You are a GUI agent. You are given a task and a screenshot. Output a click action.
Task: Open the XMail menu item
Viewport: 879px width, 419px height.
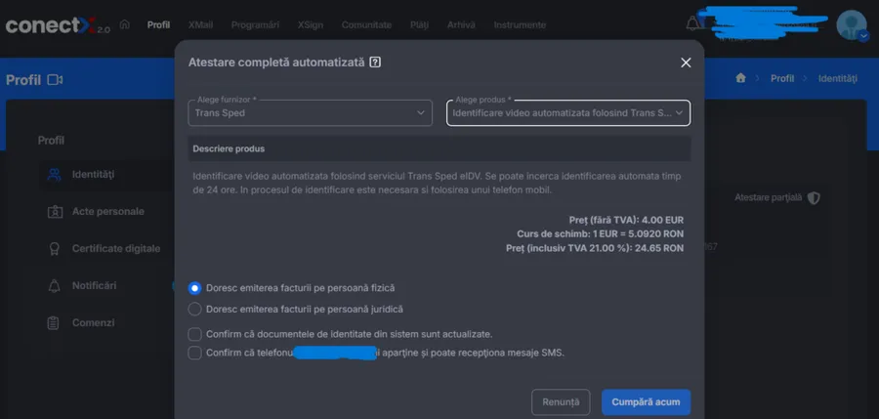tap(200, 25)
